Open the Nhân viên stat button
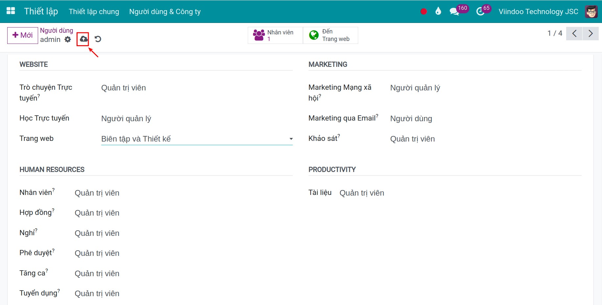Viewport: 602px width, 305px height. pos(275,35)
